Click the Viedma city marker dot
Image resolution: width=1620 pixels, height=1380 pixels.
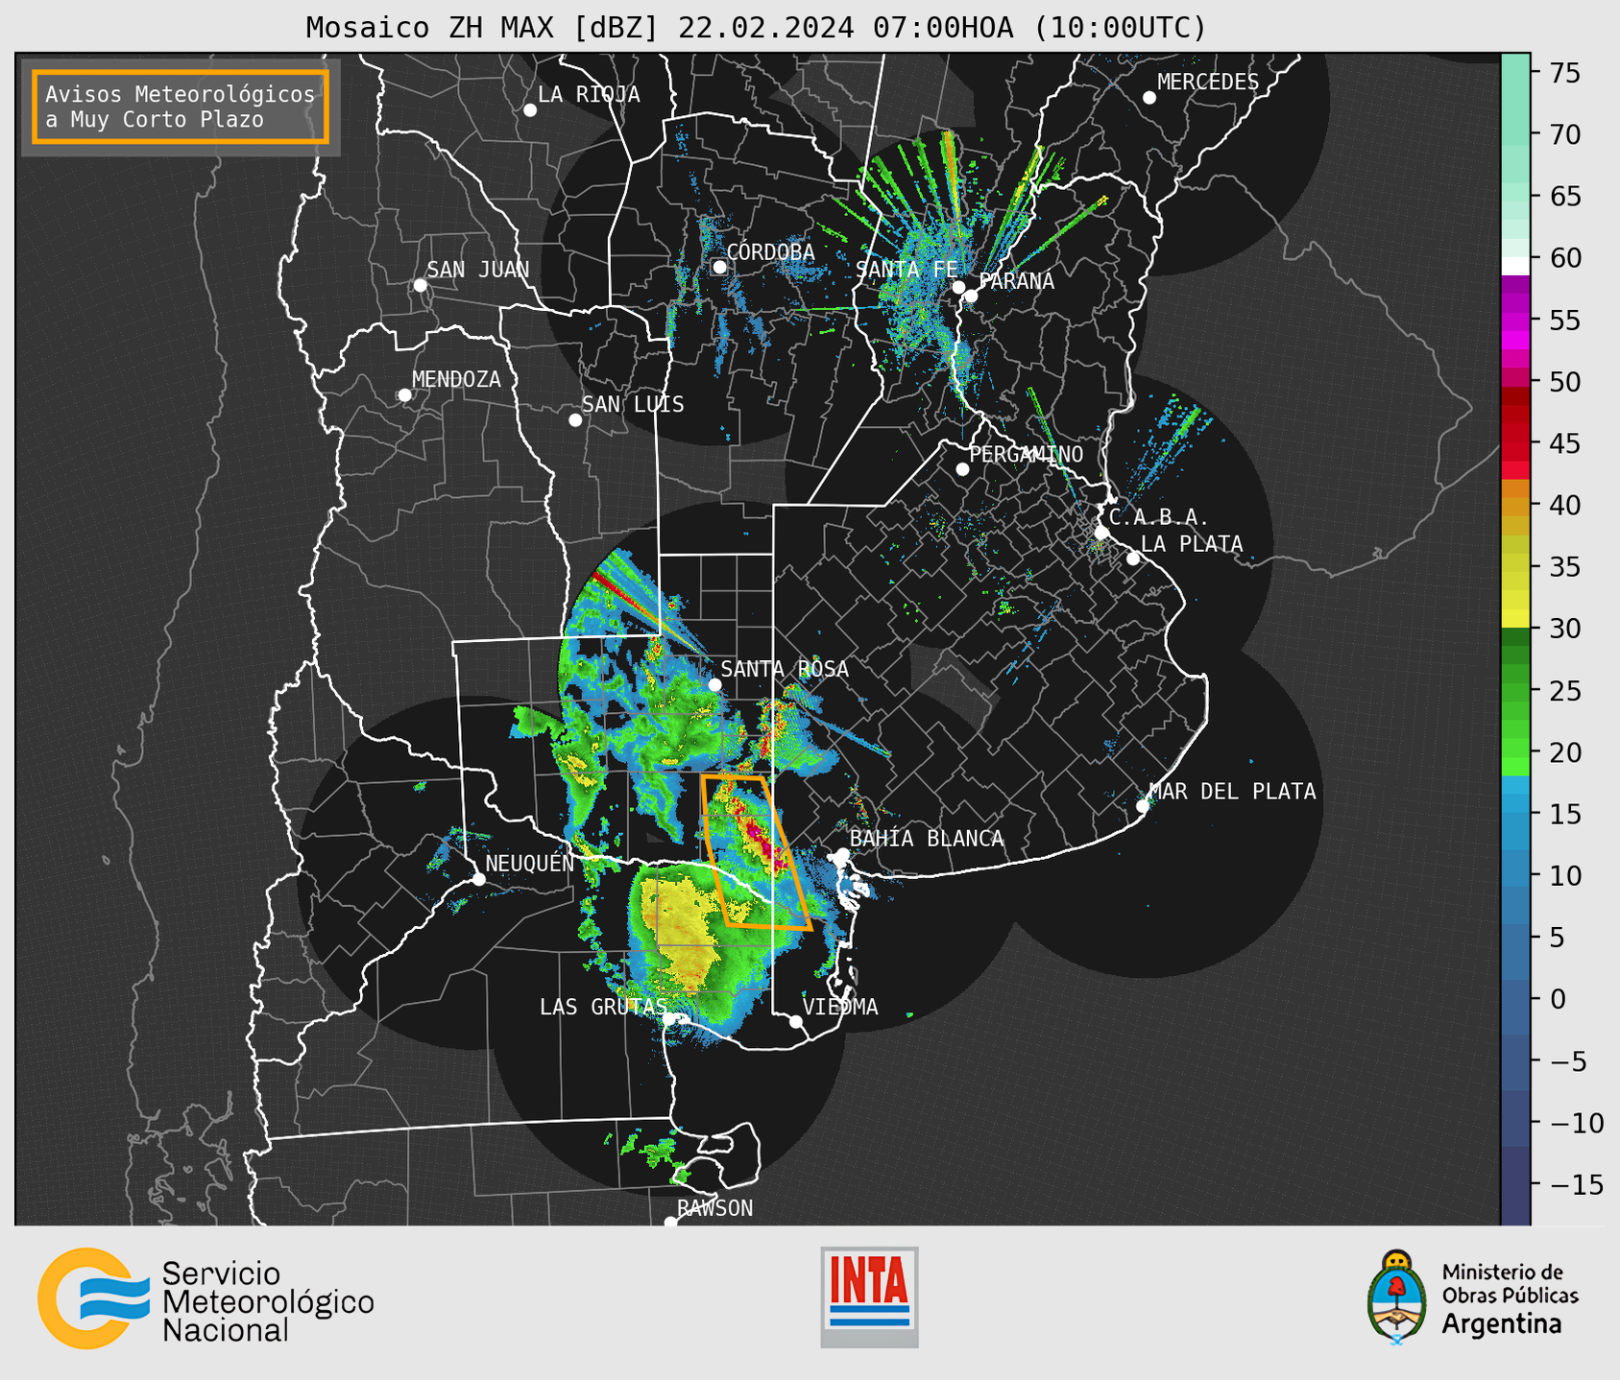[x=796, y=1022]
